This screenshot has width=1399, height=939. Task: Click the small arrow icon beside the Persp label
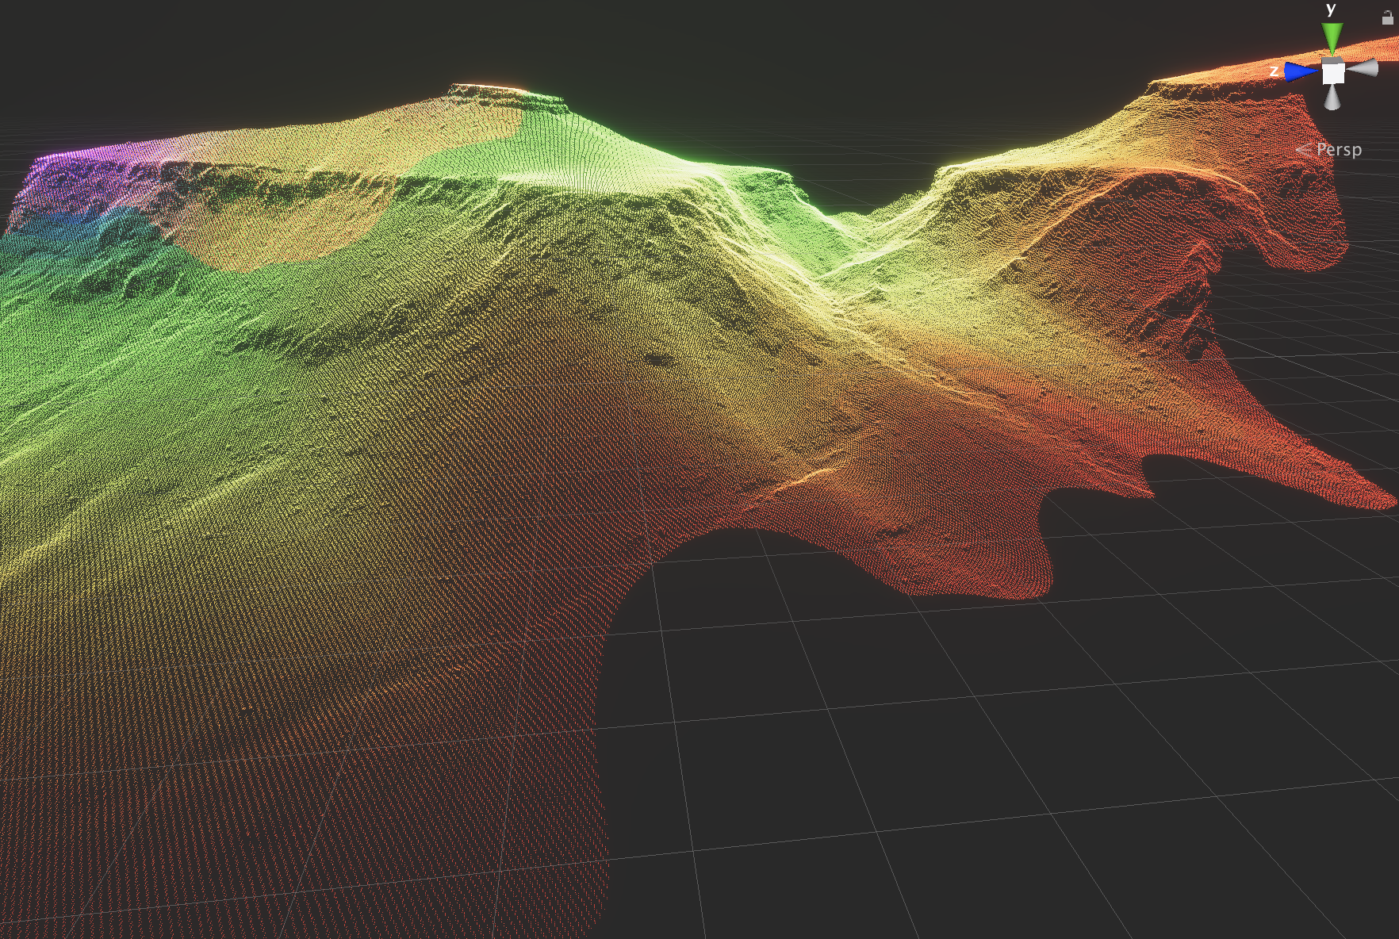[1303, 150]
